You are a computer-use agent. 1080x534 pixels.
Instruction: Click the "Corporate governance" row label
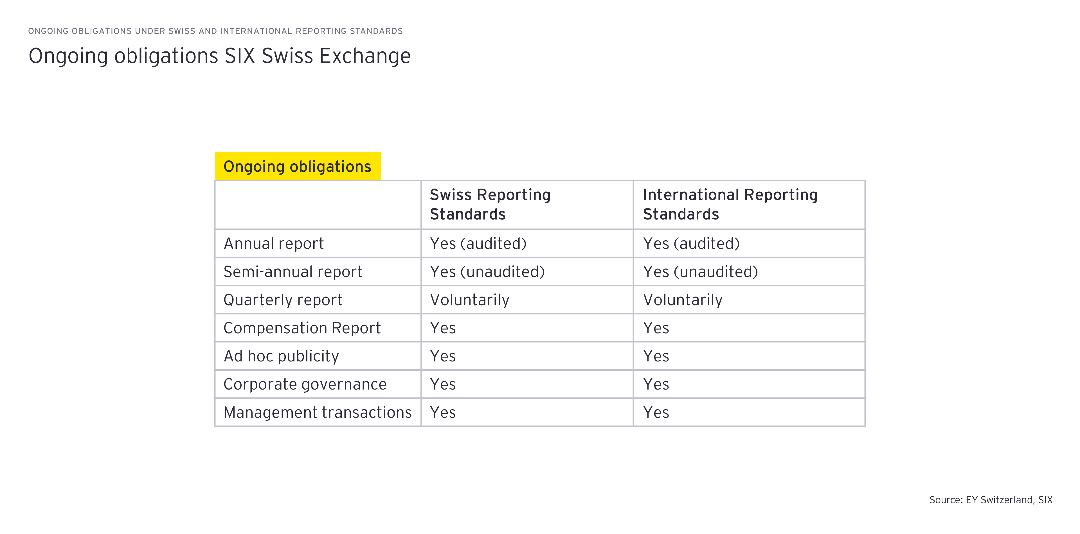[x=305, y=384]
